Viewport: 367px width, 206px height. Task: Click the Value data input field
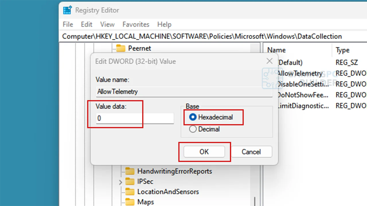(135, 118)
